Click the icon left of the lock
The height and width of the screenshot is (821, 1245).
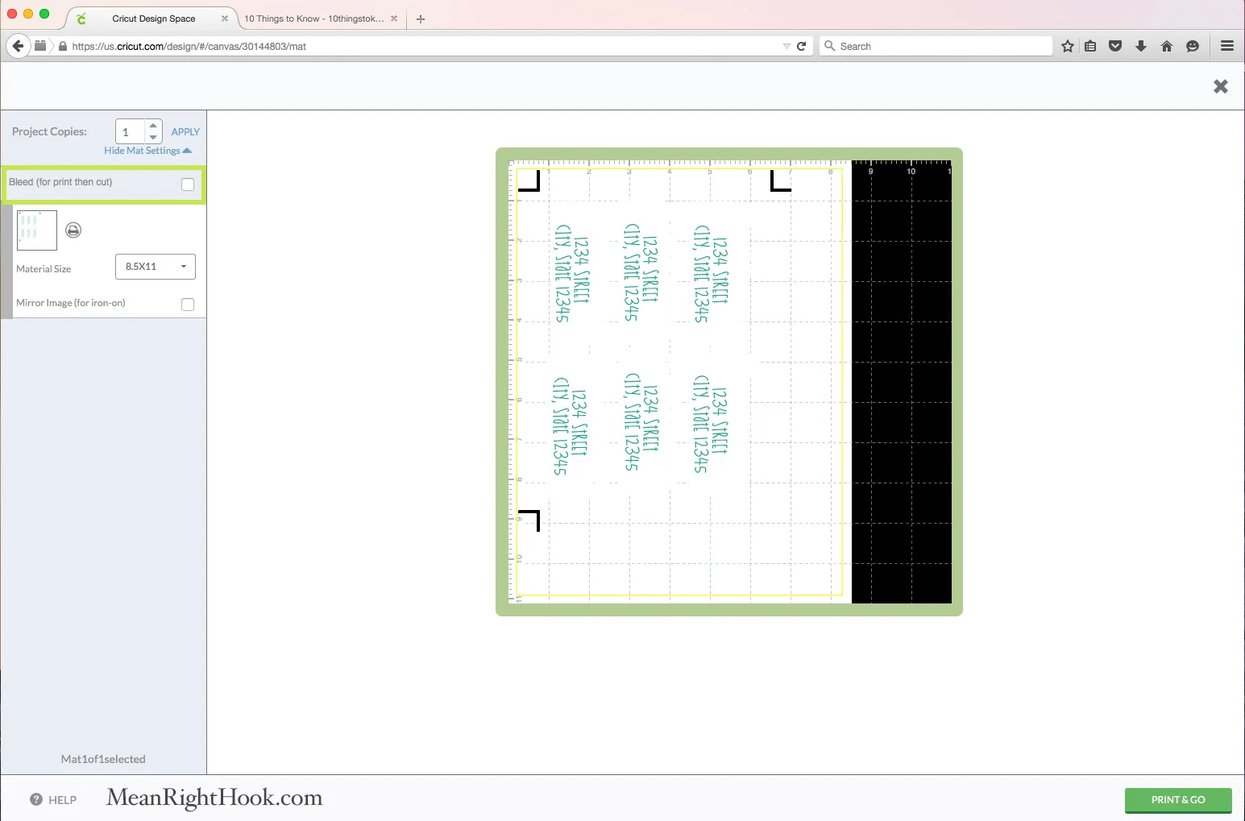click(x=40, y=46)
